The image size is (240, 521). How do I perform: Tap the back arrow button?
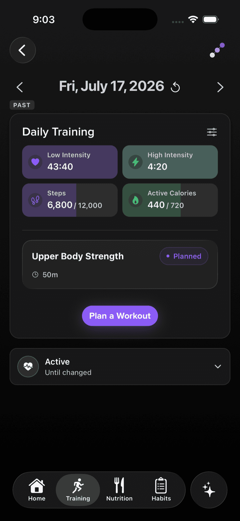tap(23, 50)
